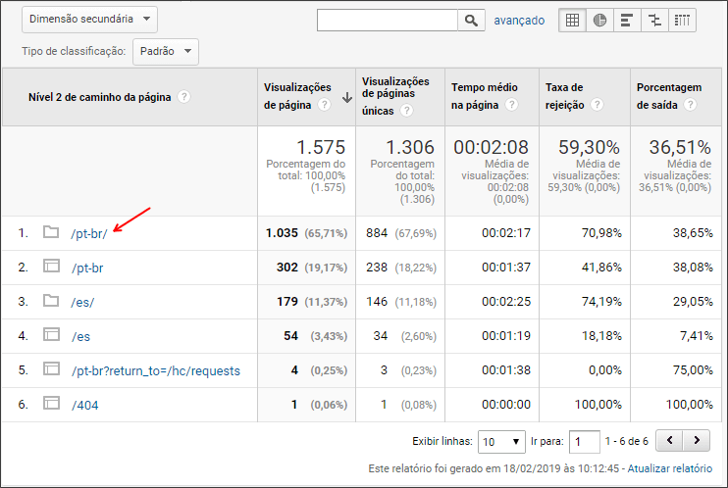Sort by Visualizações de página column
Screen dimensions: 728x488
pyautogui.click(x=297, y=96)
